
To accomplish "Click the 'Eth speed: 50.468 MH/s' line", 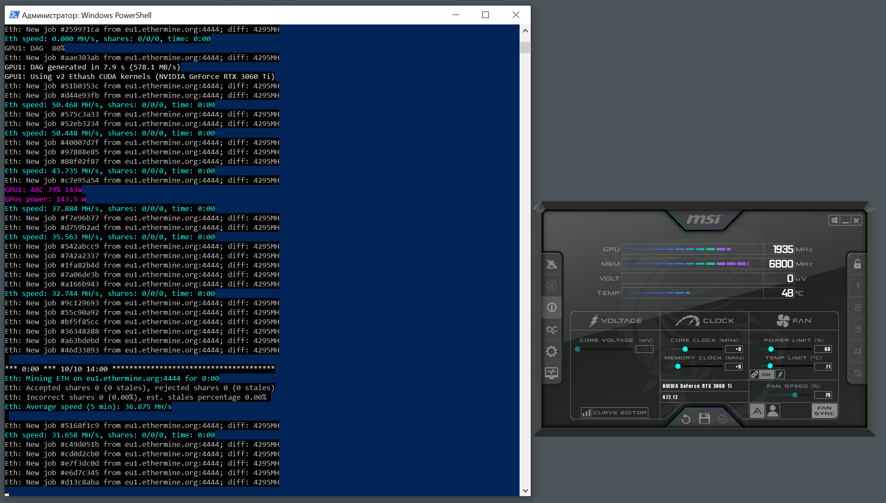I will tap(110, 105).
